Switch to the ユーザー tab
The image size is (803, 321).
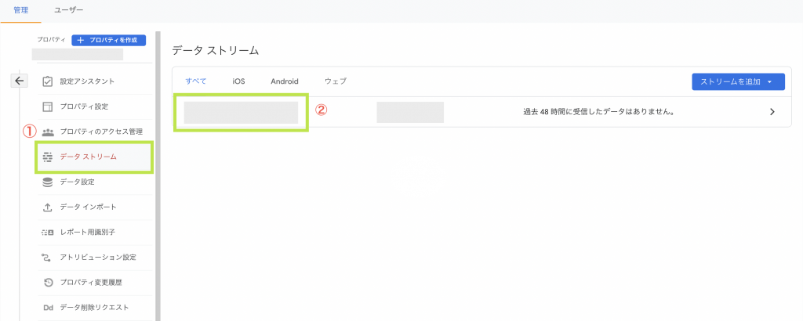tap(69, 11)
